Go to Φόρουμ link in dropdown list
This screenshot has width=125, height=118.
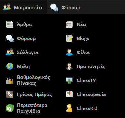(x=26, y=38)
